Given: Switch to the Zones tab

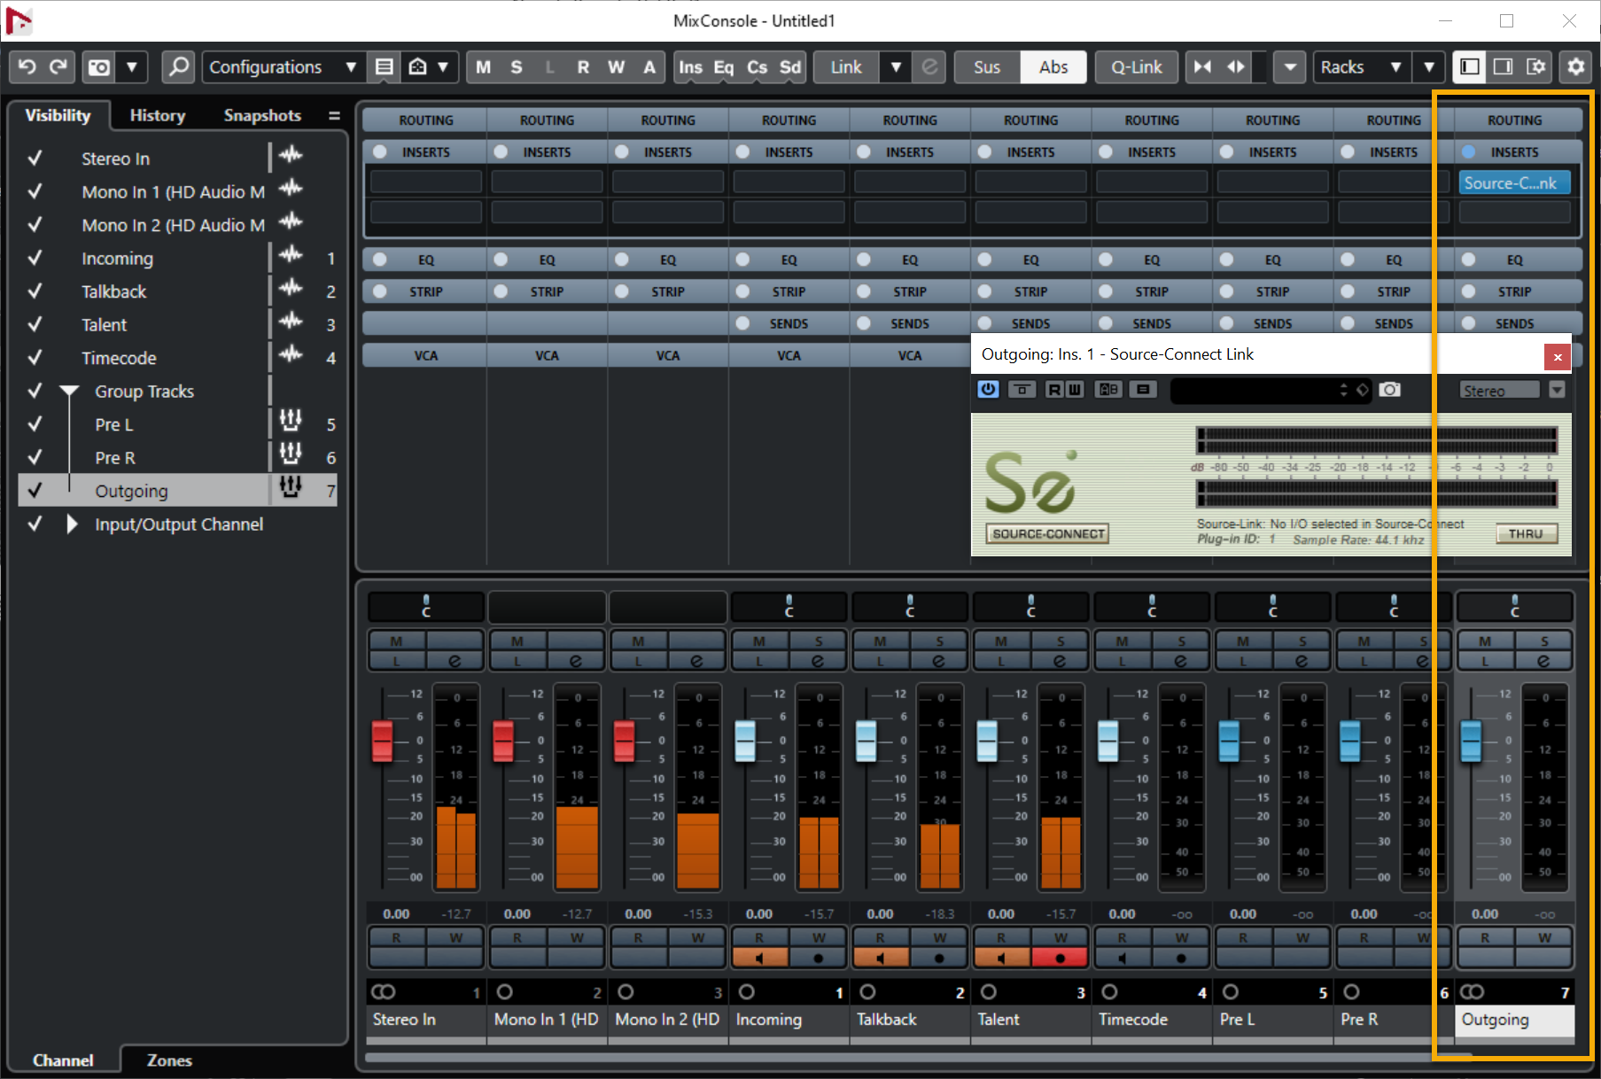Looking at the screenshot, I should click(169, 1060).
